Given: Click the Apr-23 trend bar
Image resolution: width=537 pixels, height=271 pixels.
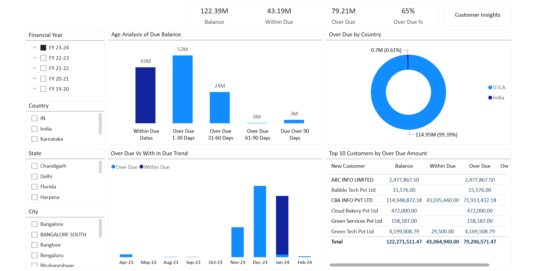Looking at the screenshot, I should [x=126, y=256].
